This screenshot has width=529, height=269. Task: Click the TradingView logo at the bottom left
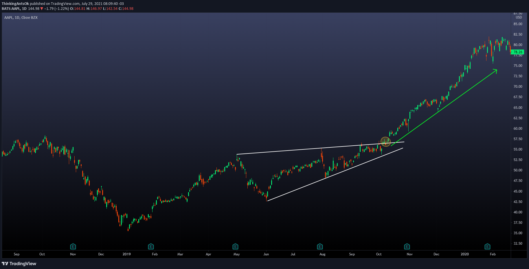pos(19,263)
